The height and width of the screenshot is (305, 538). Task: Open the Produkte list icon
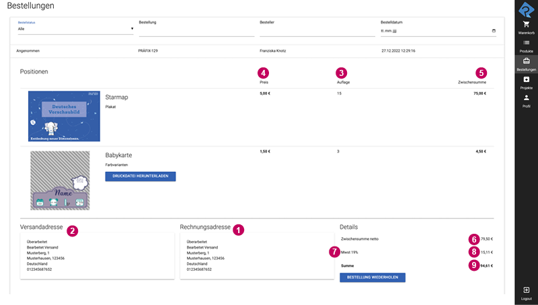pos(526,43)
